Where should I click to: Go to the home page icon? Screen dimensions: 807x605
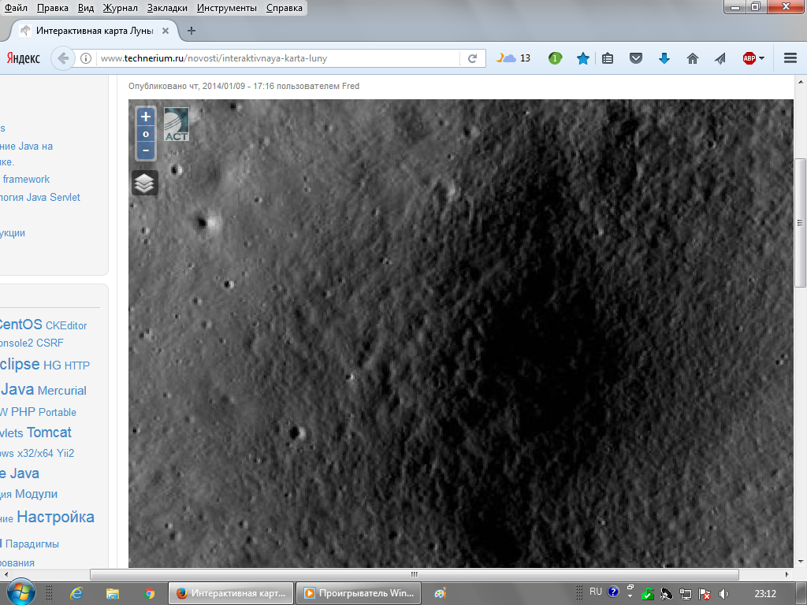click(693, 58)
